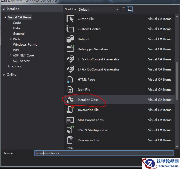The height and width of the screenshot is (169, 180).
Task: Open the Sort by Default dropdown
Action: coord(98,9)
